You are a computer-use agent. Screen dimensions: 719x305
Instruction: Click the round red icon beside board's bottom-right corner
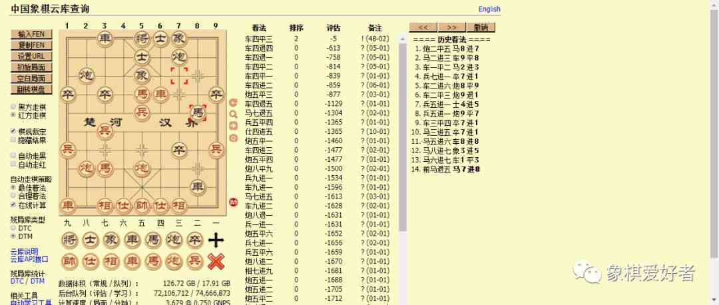pyautogui.click(x=234, y=202)
